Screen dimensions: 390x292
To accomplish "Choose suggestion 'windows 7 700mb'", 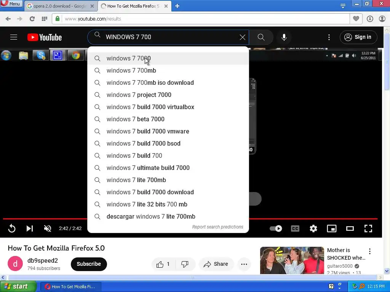I will point(168,70).
